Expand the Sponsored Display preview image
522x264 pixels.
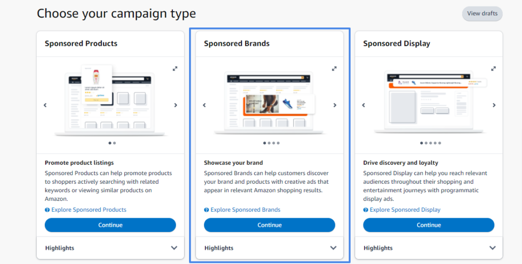click(493, 69)
